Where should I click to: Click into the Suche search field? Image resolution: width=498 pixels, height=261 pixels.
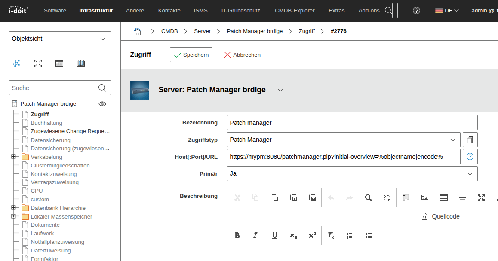52,88
